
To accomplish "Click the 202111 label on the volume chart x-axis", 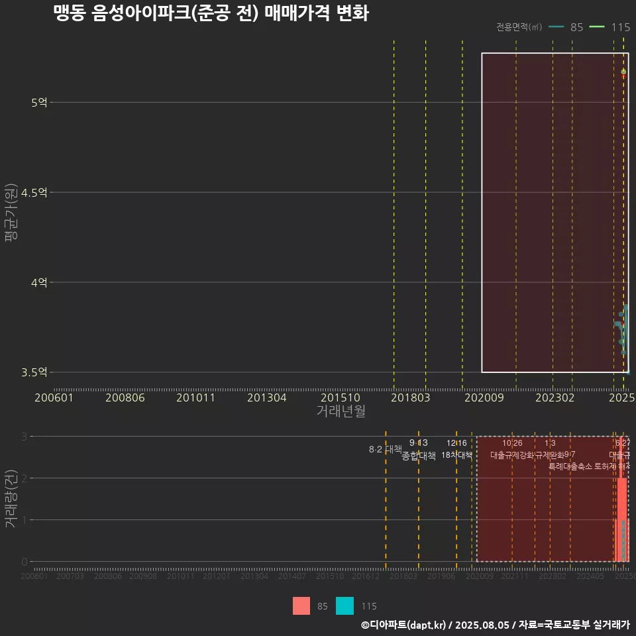I will coord(514,576).
